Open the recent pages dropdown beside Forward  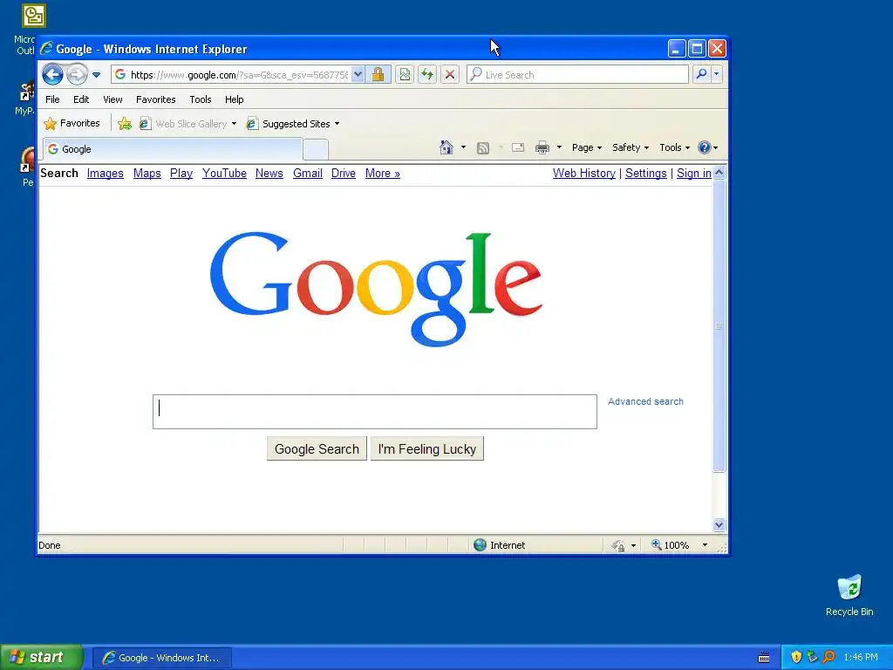[96, 75]
